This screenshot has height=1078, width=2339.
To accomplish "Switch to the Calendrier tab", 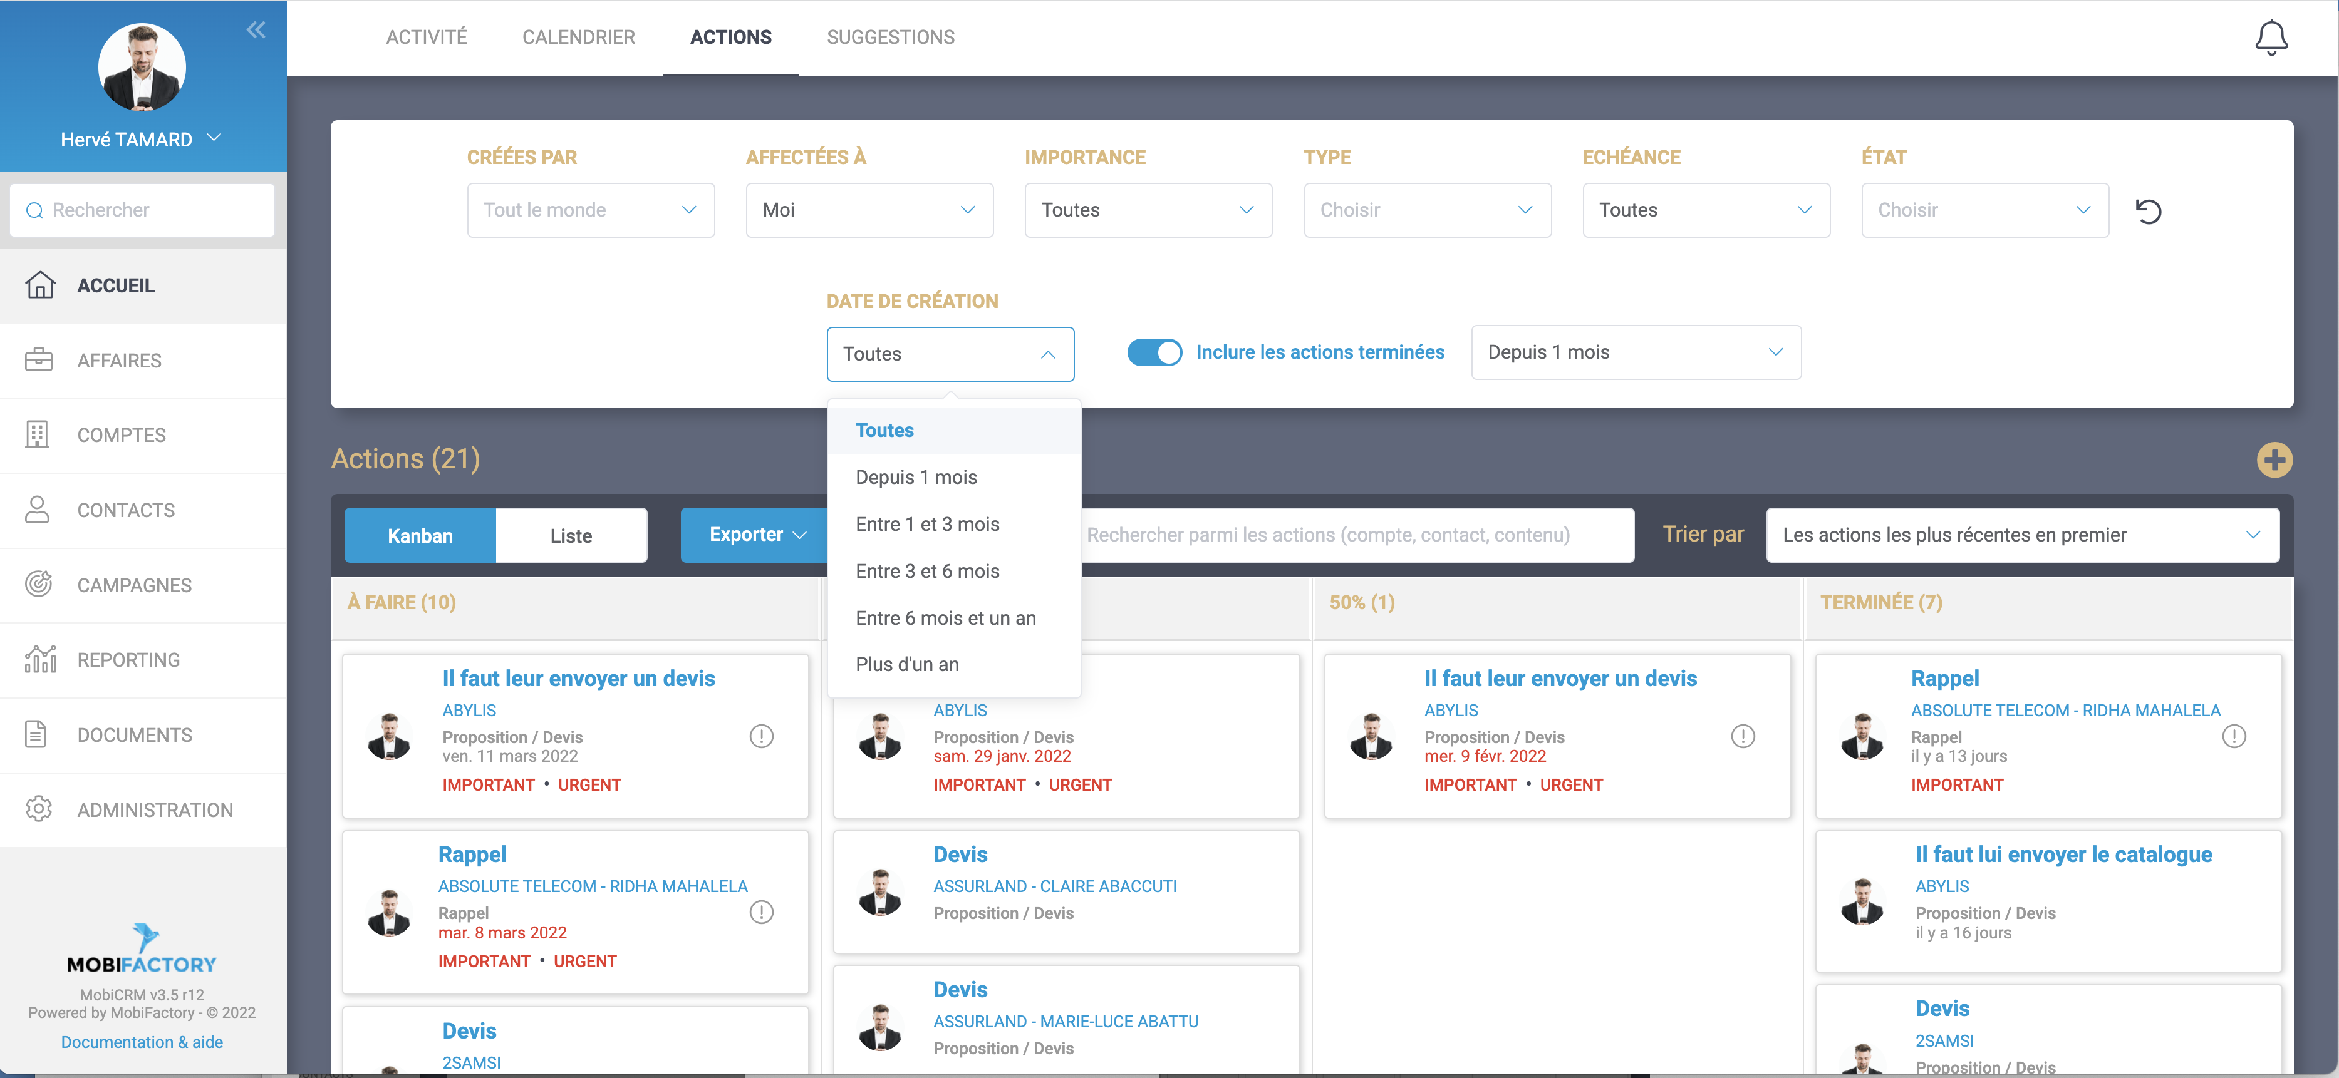I will click(578, 37).
